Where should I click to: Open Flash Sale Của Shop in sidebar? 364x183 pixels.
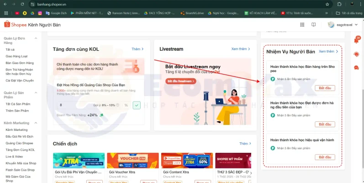pyautogui.click(x=20, y=170)
